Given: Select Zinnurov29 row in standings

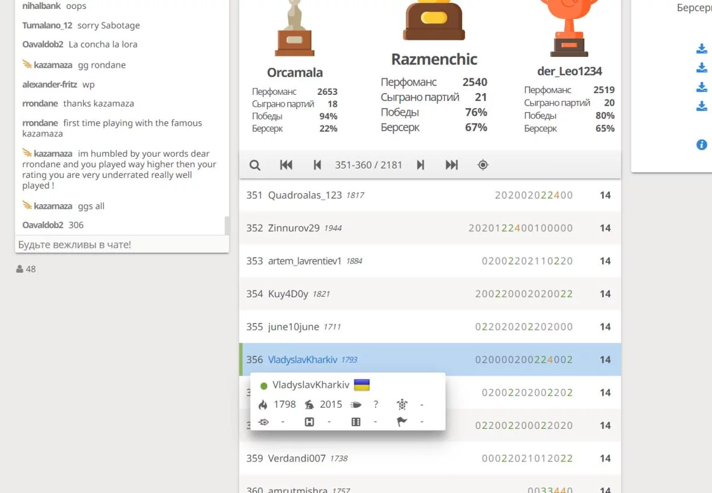Looking at the screenshot, I should pos(294,228).
